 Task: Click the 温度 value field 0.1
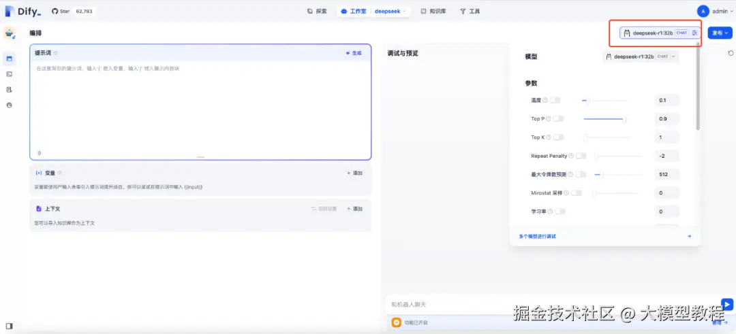(667, 100)
